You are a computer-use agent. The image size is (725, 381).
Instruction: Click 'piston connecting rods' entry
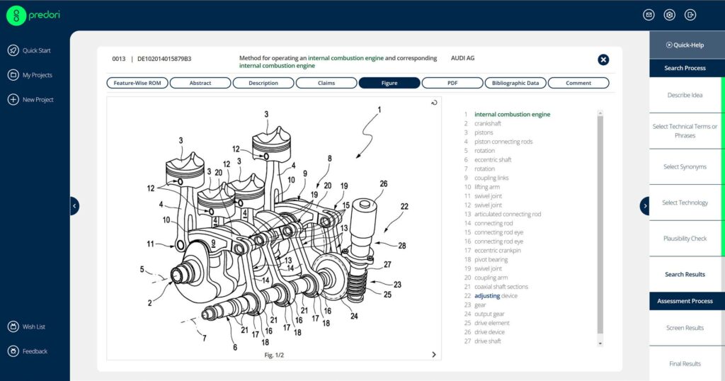click(x=503, y=142)
